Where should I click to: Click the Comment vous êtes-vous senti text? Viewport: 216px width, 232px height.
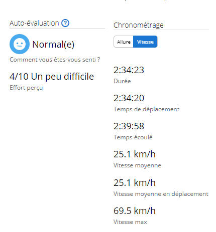tap(55, 60)
